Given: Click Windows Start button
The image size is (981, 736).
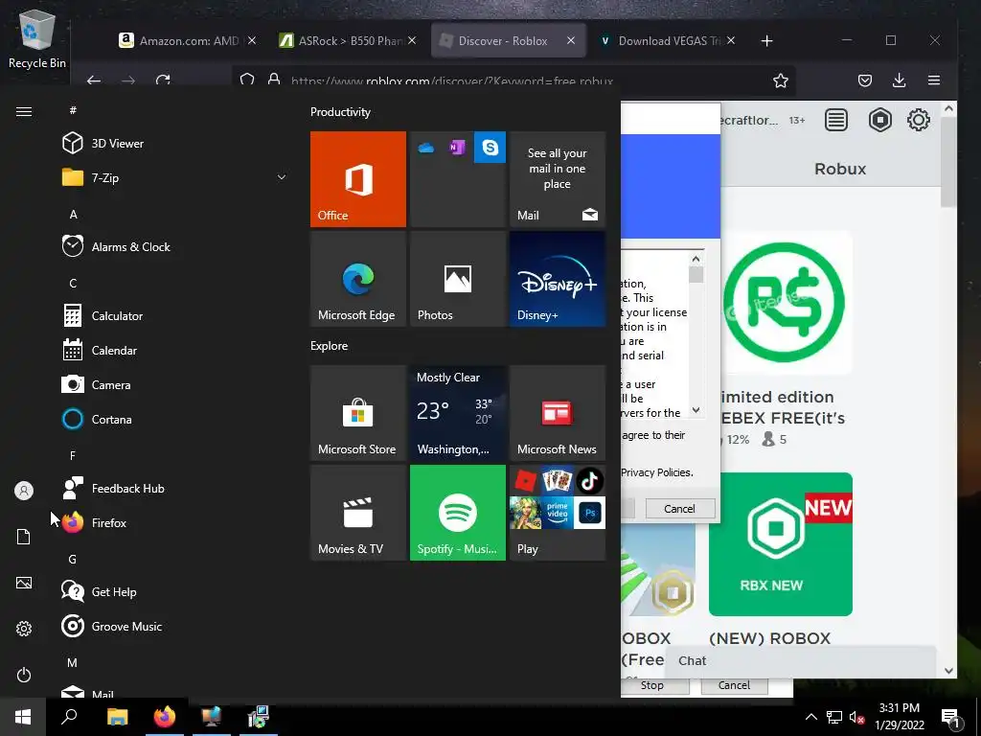Looking at the screenshot, I should [x=23, y=717].
